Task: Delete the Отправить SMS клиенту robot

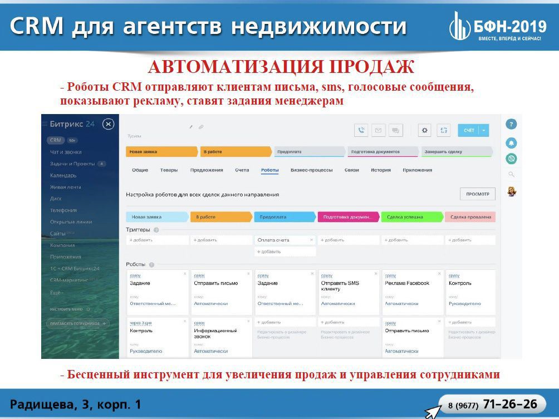Action: 376,273
